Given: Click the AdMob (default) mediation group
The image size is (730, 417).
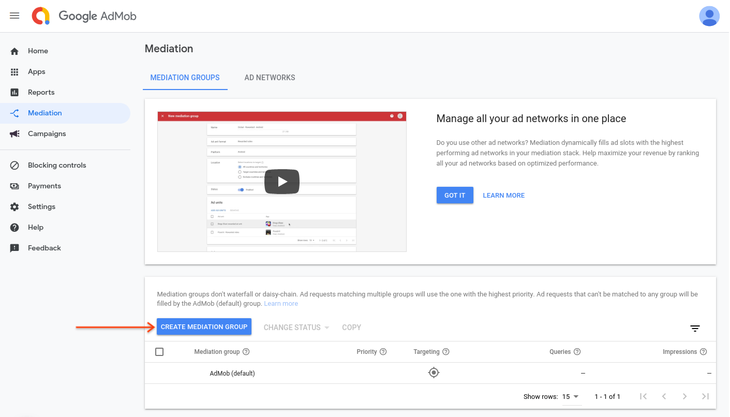Looking at the screenshot, I should coord(232,374).
